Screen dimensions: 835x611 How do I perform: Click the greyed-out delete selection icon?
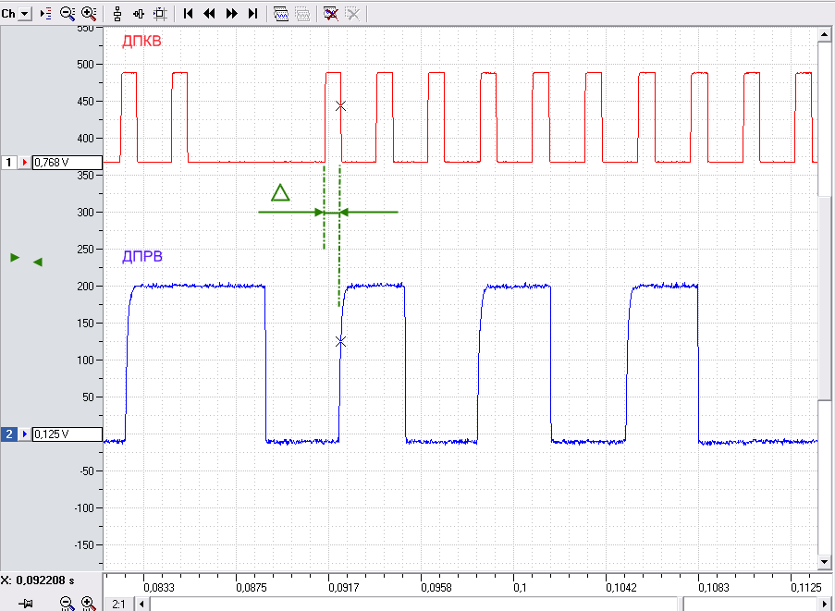coord(352,14)
